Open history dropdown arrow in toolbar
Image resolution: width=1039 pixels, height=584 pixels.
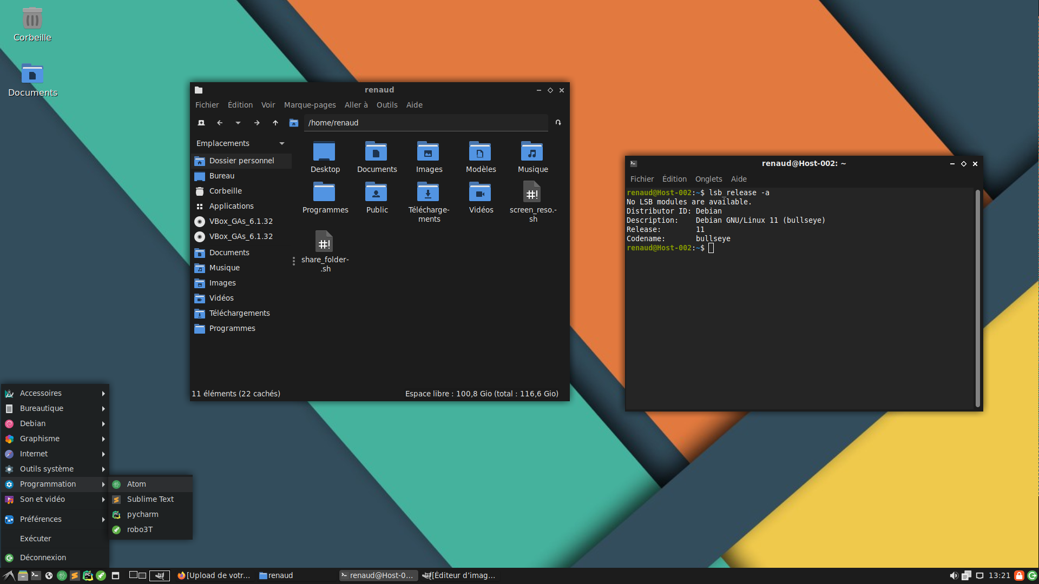point(238,123)
